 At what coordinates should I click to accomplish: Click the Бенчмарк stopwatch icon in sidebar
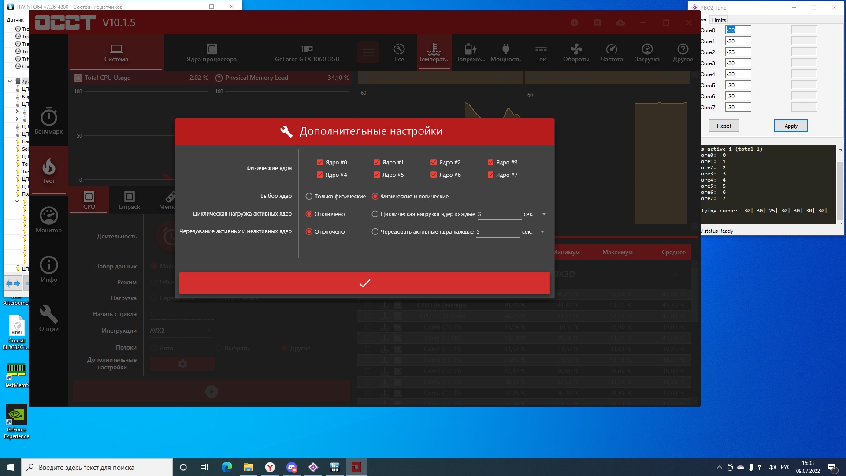tap(48, 117)
